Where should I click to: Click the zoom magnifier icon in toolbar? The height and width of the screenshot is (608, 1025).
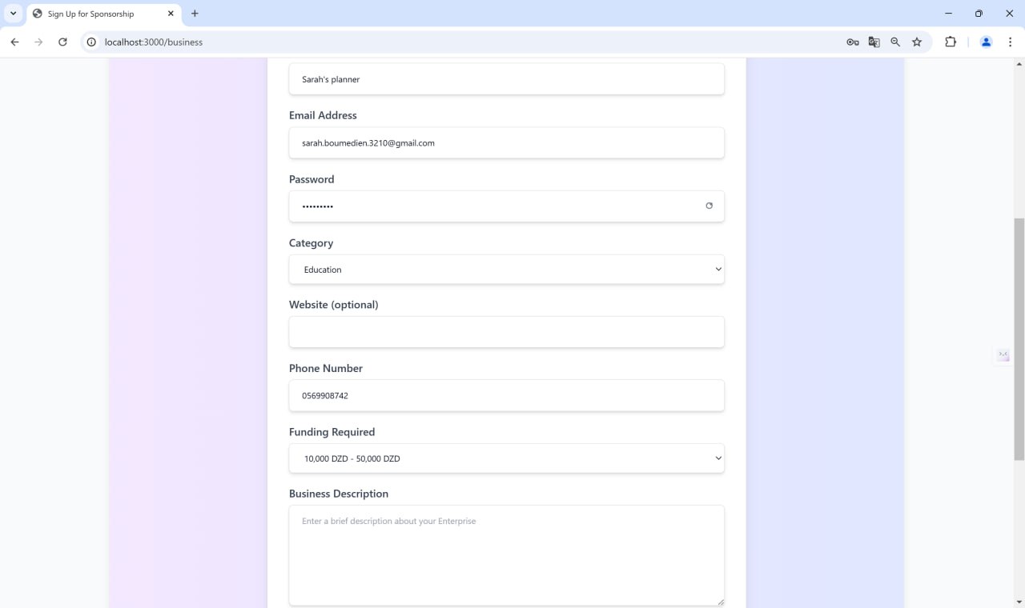tap(895, 42)
